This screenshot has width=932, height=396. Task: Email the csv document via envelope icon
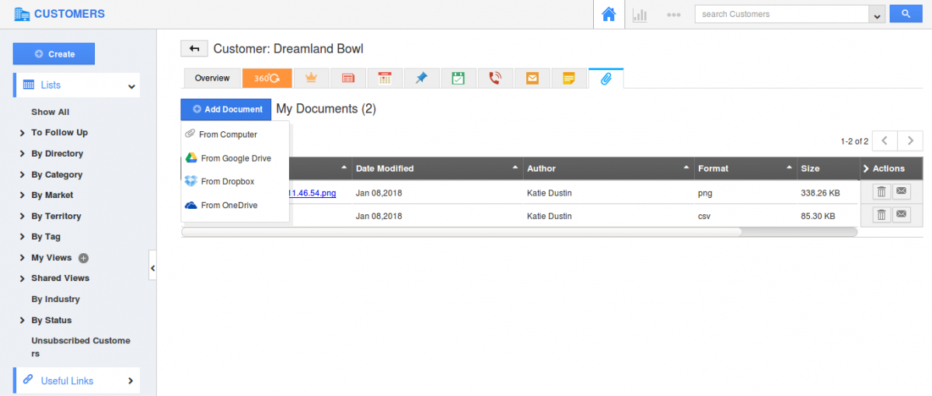click(901, 215)
